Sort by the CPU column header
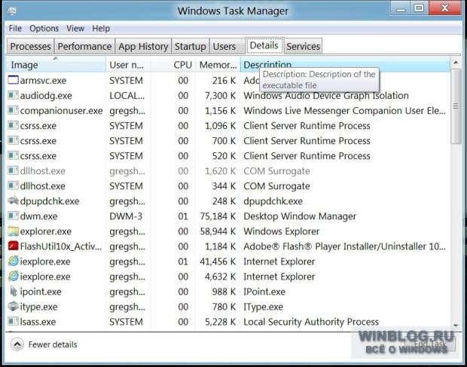Viewport: 467px width, 367px height. (172, 65)
